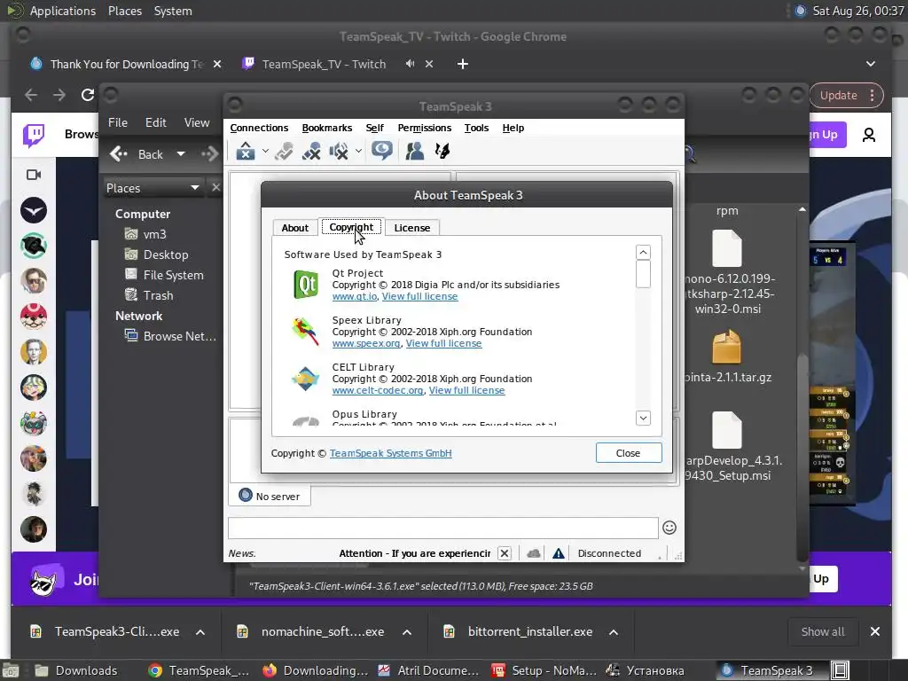Viewport: 908px width, 681px height.
Task: Expand nomachine_soft exe download options
Action: pyautogui.click(x=407, y=632)
